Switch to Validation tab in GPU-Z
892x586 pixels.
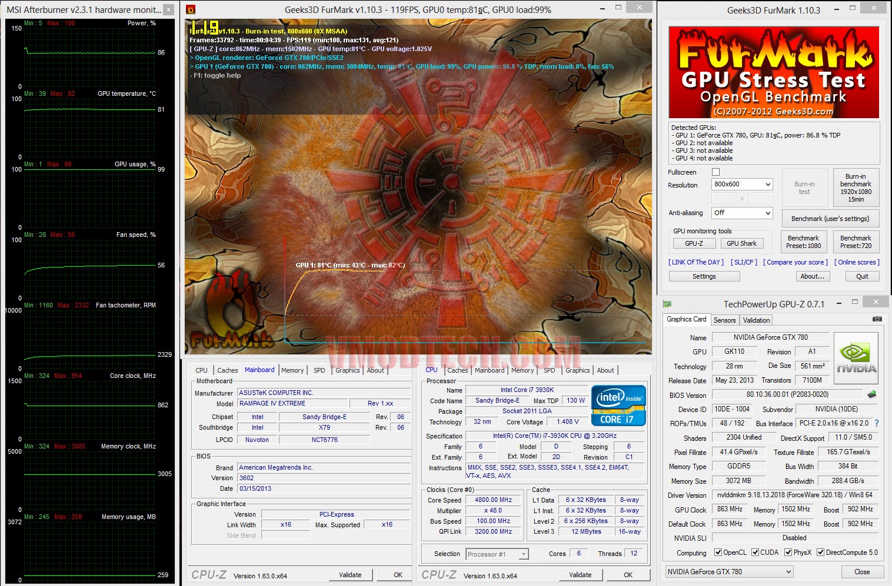[x=756, y=320]
